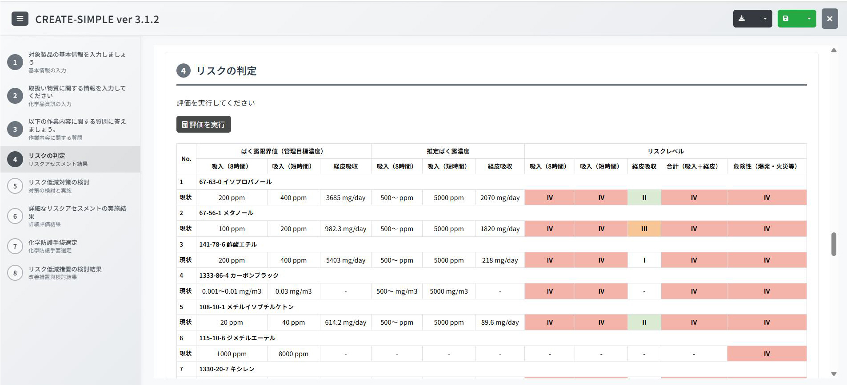The image size is (847, 385).
Task: Click the vertical scrollbar thumb
Action: (x=834, y=244)
